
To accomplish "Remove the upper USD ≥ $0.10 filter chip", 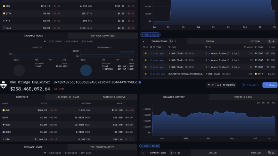I will (142, 35).
